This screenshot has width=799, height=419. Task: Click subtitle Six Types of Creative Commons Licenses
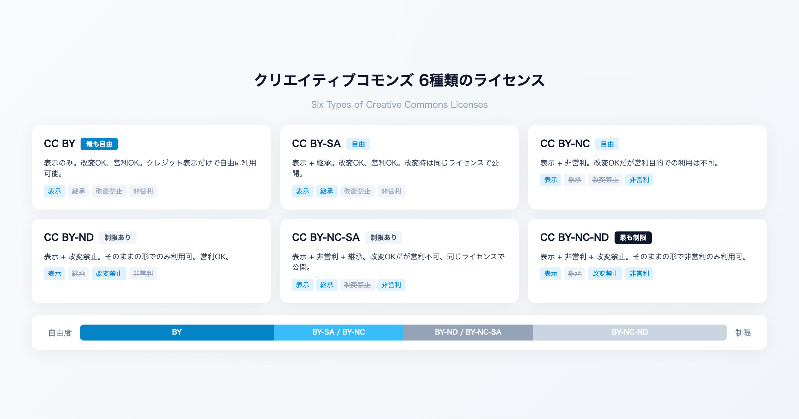[400, 104]
